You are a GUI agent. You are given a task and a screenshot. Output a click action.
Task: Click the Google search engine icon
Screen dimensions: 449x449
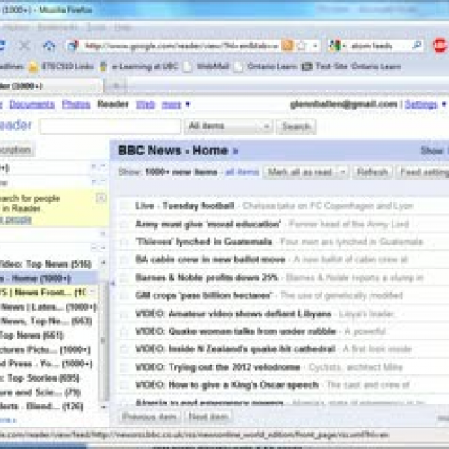(335, 46)
